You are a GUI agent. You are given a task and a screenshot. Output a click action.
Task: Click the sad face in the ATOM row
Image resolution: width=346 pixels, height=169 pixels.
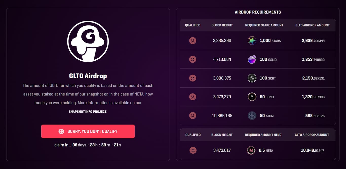[x=193, y=116]
